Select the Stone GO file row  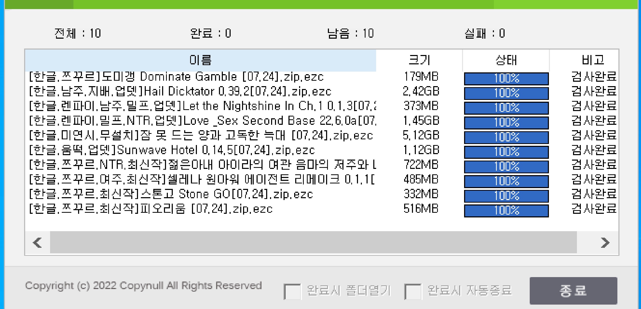pos(171,194)
